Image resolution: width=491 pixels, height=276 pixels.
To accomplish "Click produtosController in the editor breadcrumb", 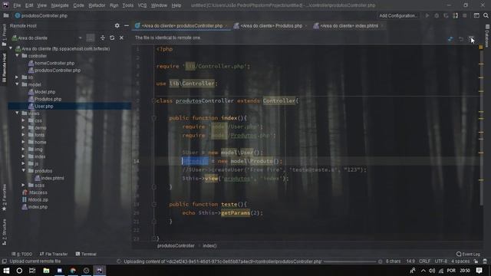I will pyautogui.click(x=176, y=246).
